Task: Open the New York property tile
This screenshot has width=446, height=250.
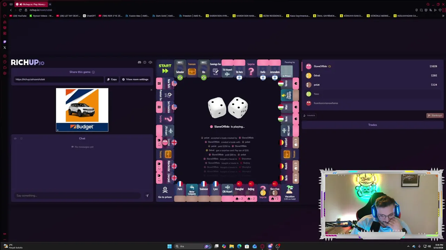Action: coord(165,83)
